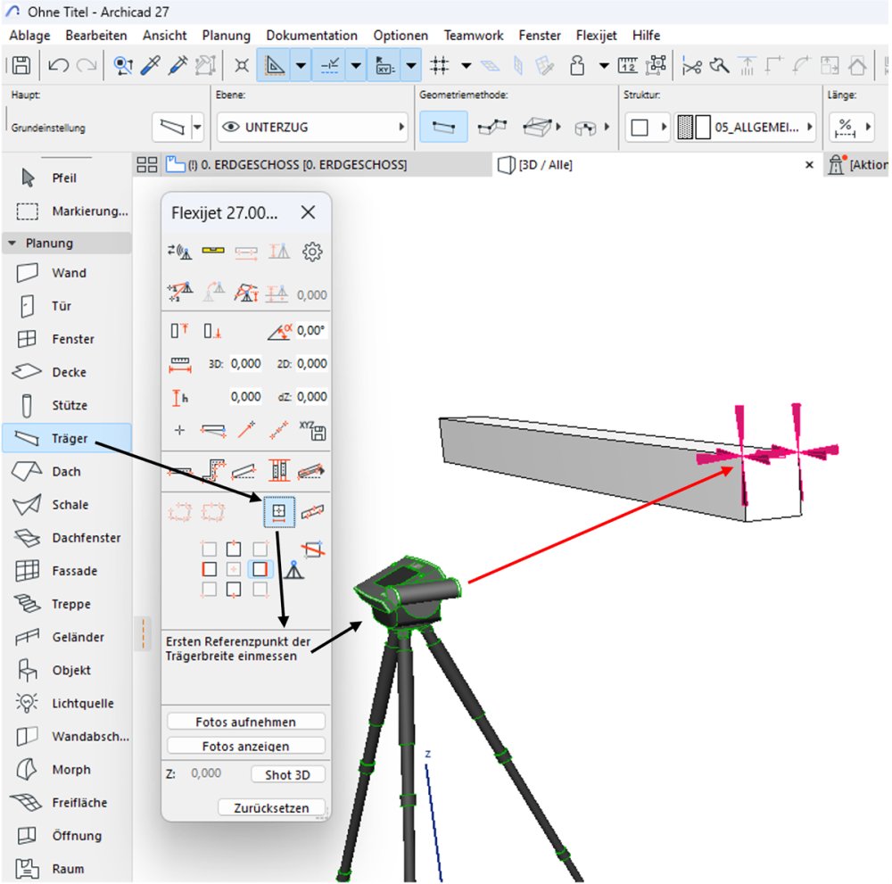The image size is (892, 884).
Task: Click the plus single point icon in Flexijet
Action: click(x=180, y=430)
